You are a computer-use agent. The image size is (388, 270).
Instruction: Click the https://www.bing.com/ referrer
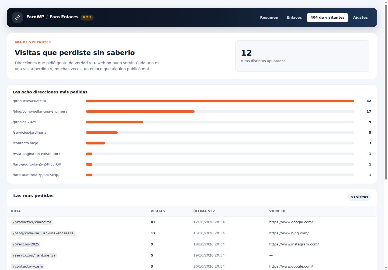click(289, 233)
